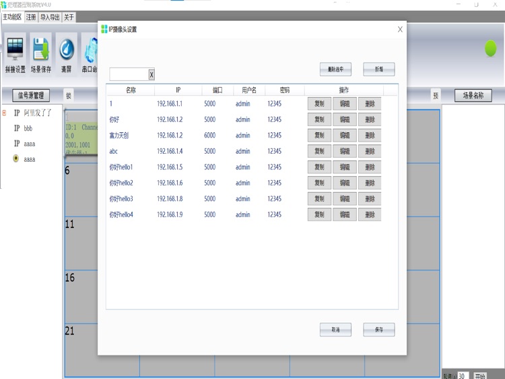
Task: Click the green status indicator circle
Action: point(490,49)
